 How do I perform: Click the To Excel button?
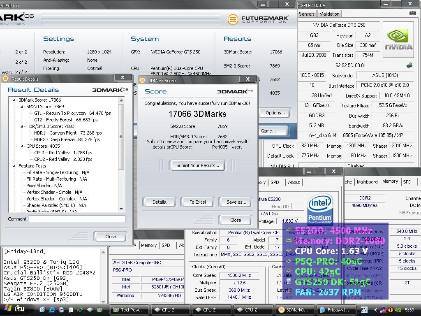coord(198,202)
